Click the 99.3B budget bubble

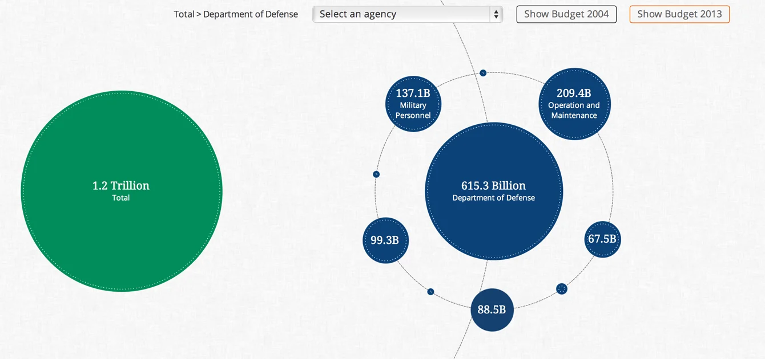(x=385, y=240)
